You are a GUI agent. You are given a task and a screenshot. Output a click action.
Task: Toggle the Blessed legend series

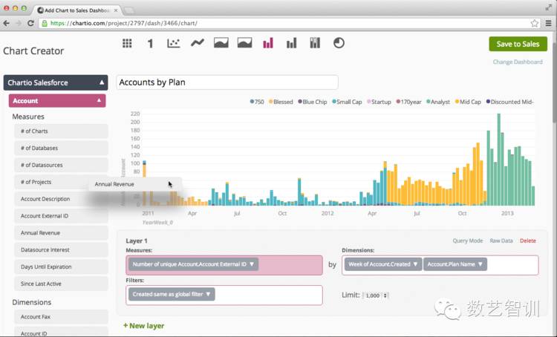click(x=281, y=102)
